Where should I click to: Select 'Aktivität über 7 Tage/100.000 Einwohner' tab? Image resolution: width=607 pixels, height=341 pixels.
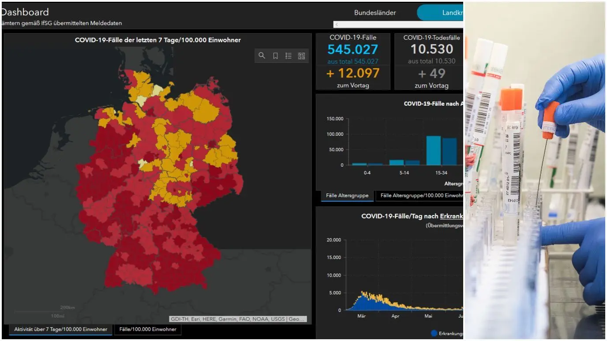(x=60, y=329)
